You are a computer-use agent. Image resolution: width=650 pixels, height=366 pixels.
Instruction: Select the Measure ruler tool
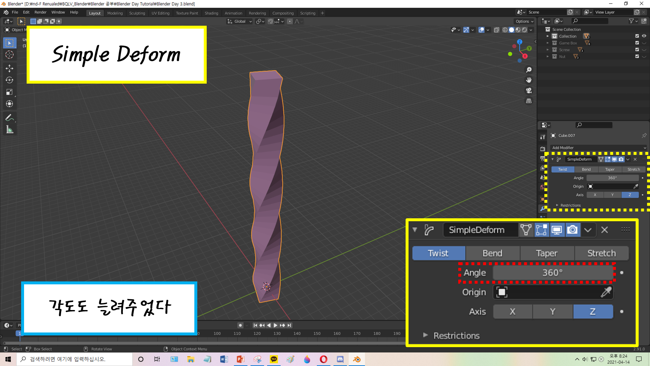click(x=9, y=130)
